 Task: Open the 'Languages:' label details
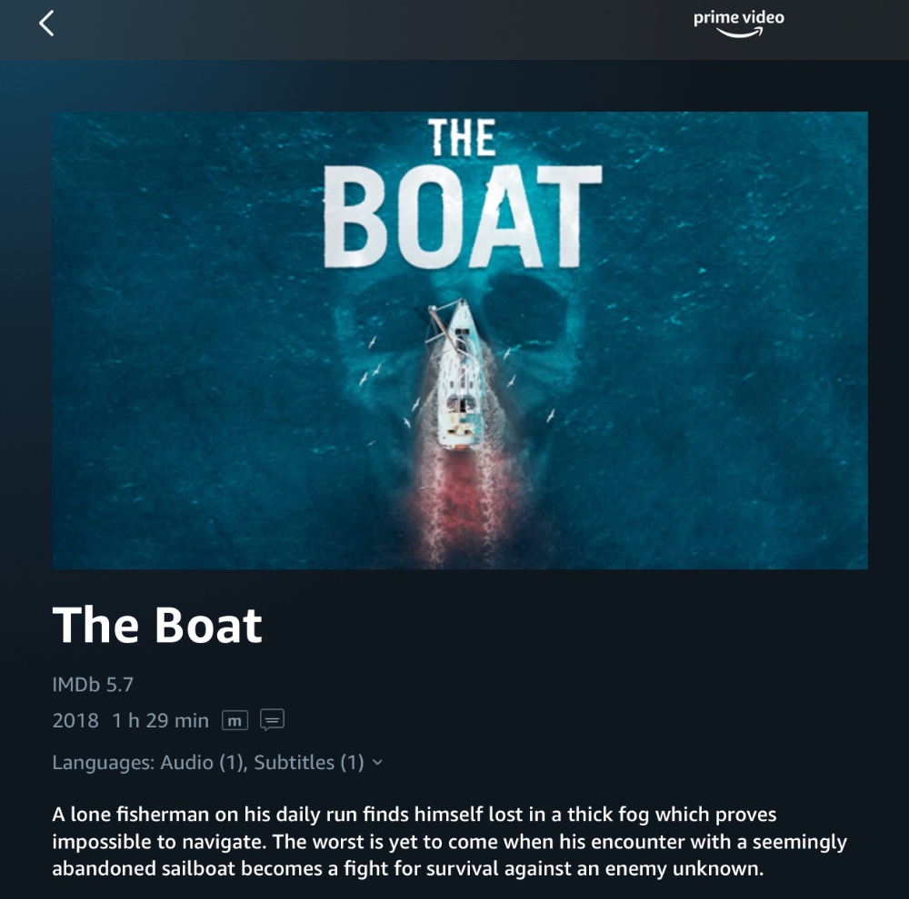tap(104, 762)
